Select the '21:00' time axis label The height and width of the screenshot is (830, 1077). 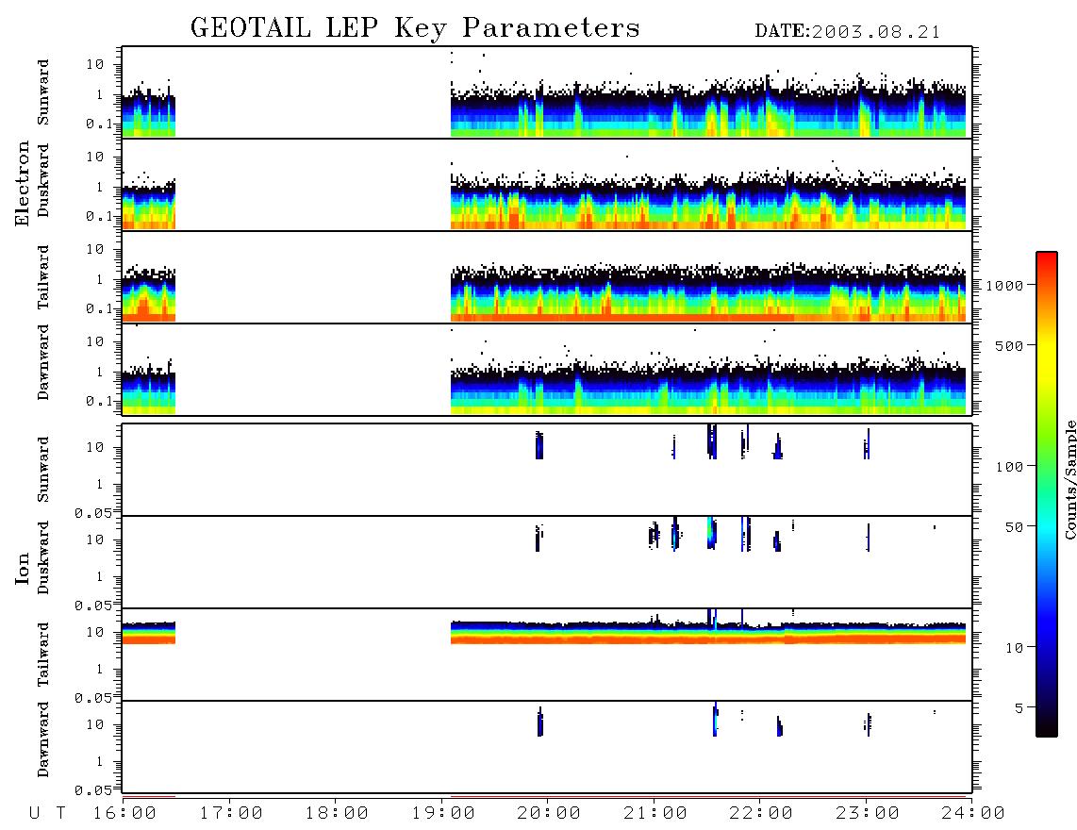tap(655, 814)
